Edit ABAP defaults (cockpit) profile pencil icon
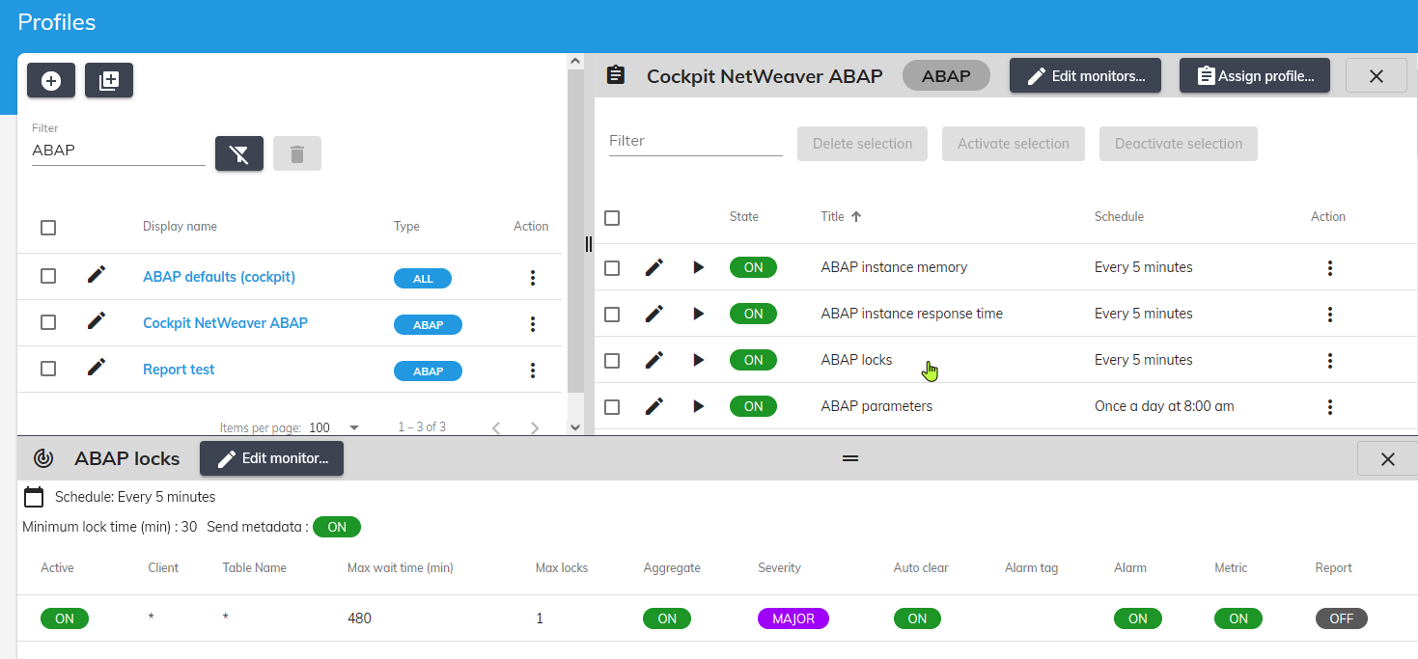The width and height of the screenshot is (1418, 659). 97,275
